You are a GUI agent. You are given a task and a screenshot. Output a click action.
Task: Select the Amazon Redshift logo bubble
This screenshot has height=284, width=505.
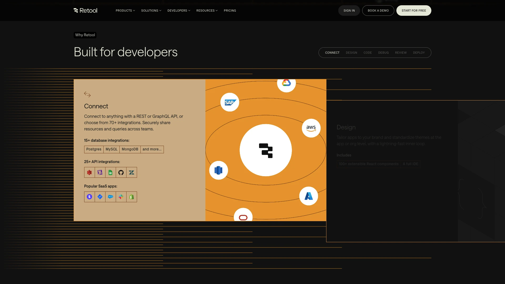[x=219, y=170]
